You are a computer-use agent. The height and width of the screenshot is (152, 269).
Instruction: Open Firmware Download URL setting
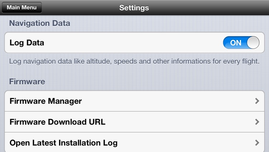[134, 122]
